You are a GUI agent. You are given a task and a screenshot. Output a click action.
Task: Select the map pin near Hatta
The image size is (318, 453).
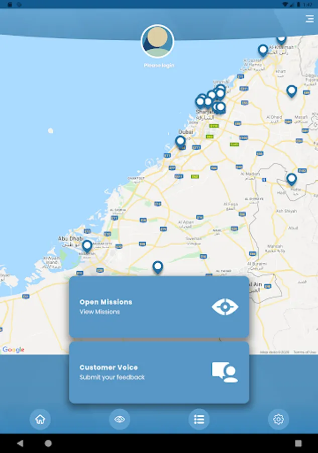(x=291, y=179)
